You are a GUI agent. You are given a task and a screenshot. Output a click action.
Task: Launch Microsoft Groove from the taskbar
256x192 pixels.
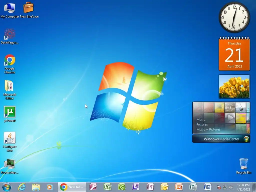tap(122, 187)
